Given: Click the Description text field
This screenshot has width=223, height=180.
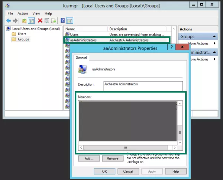Looking at the screenshot, I should (x=143, y=86).
